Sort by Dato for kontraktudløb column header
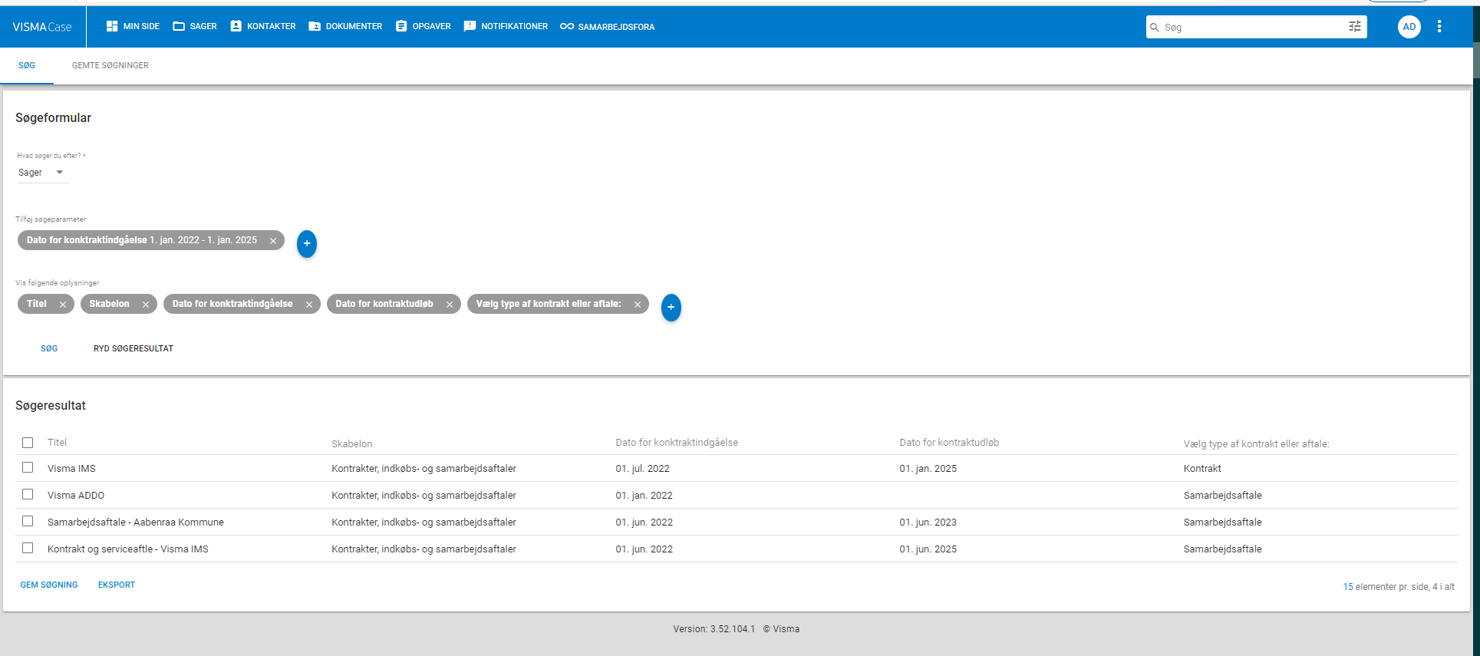Image resolution: width=1480 pixels, height=656 pixels. 949,443
